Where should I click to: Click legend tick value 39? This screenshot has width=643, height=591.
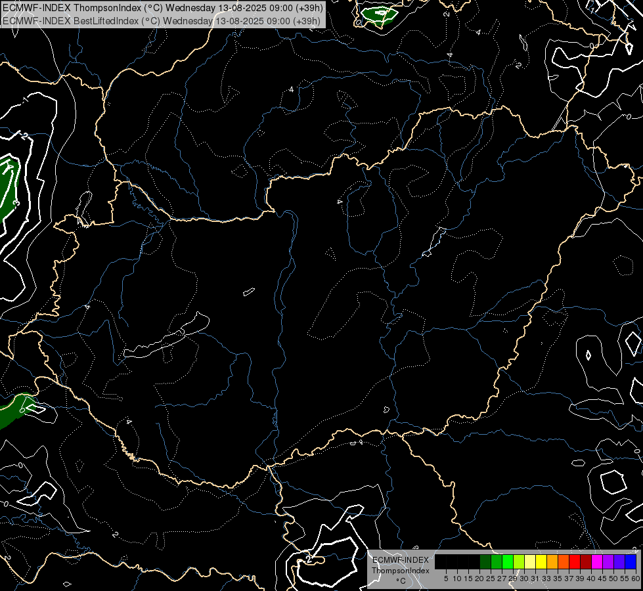click(579, 579)
